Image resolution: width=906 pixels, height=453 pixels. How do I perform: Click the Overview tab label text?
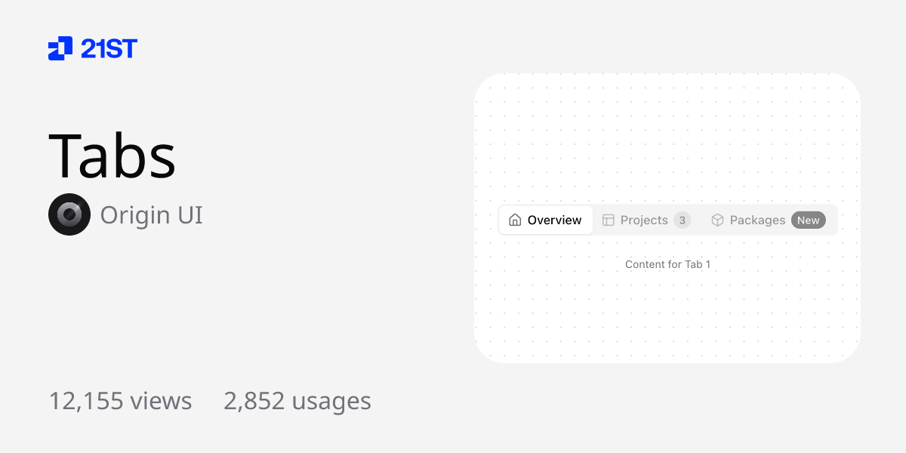pyautogui.click(x=554, y=220)
